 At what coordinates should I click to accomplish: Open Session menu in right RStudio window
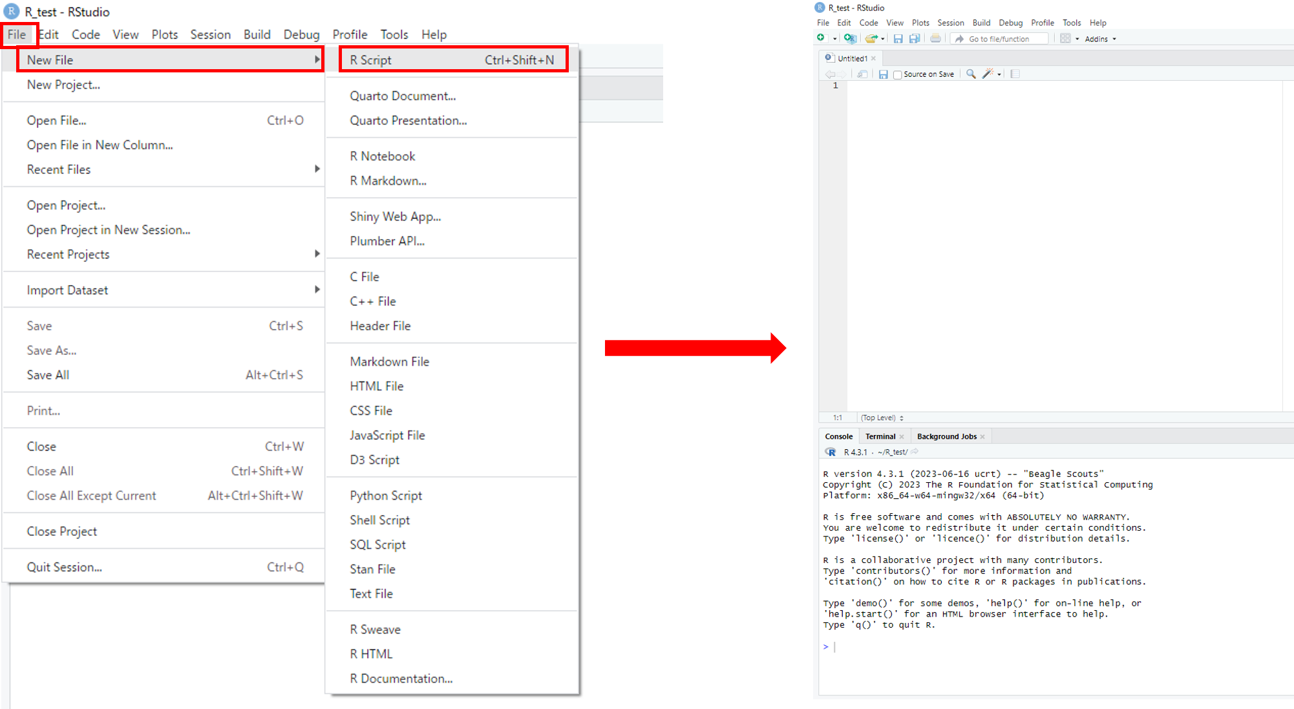[951, 23]
